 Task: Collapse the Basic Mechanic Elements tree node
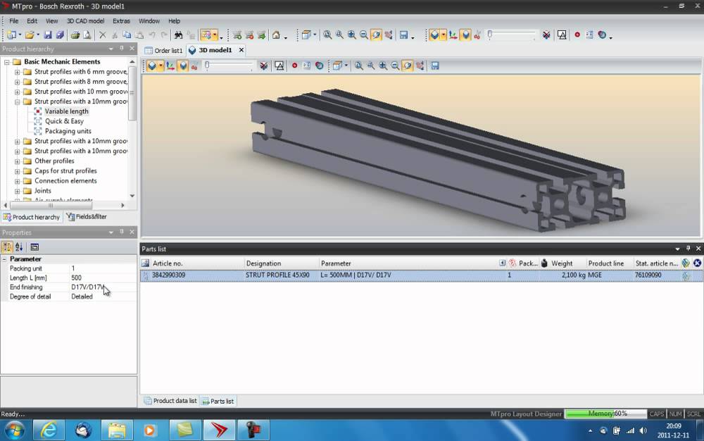(x=7, y=62)
